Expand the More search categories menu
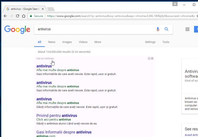Viewport: 198px width, 137px height. coord(98,42)
